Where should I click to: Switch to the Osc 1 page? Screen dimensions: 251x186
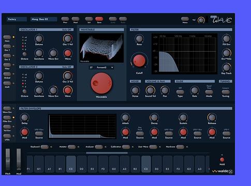(x=7, y=47)
